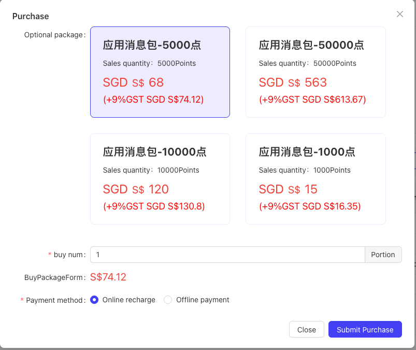Click the SGD S$ 120 price text
Screen dimensions: 416x350
[x=136, y=189]
